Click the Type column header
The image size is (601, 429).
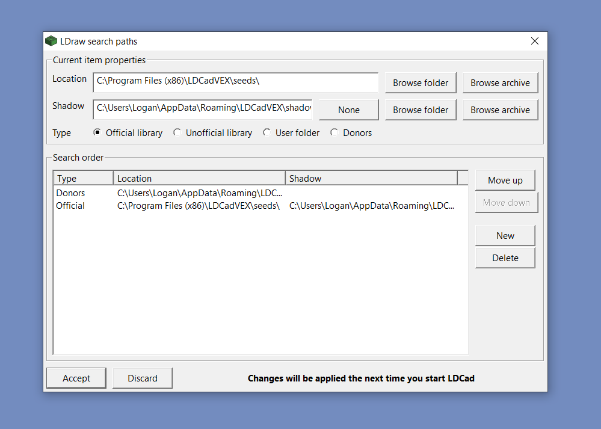pos(83,178)
